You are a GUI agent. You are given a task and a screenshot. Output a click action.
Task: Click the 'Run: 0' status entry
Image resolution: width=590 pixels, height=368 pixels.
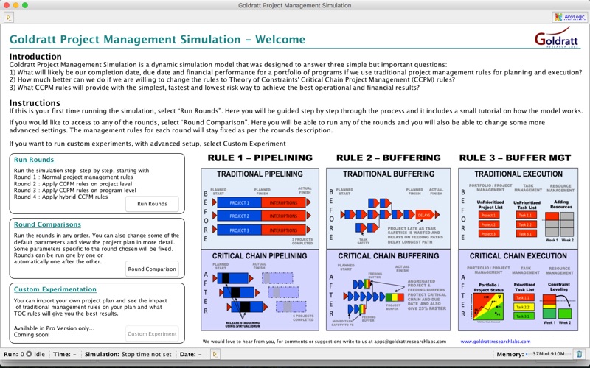point(14,354)
